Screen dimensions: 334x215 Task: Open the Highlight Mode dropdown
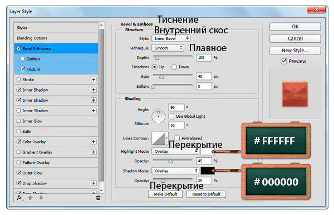tap(175, 152)
